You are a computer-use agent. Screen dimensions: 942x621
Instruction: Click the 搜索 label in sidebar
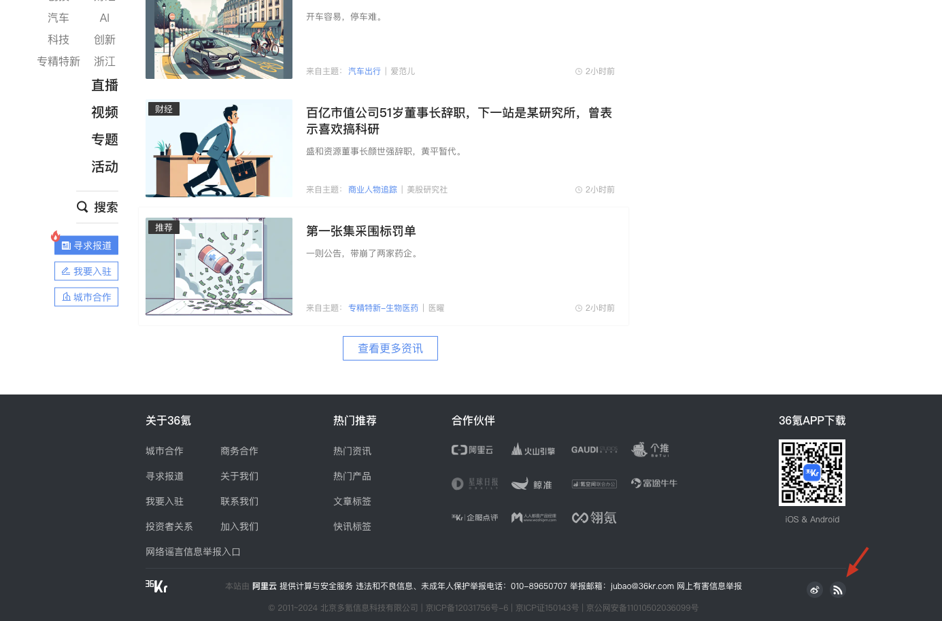106,207
